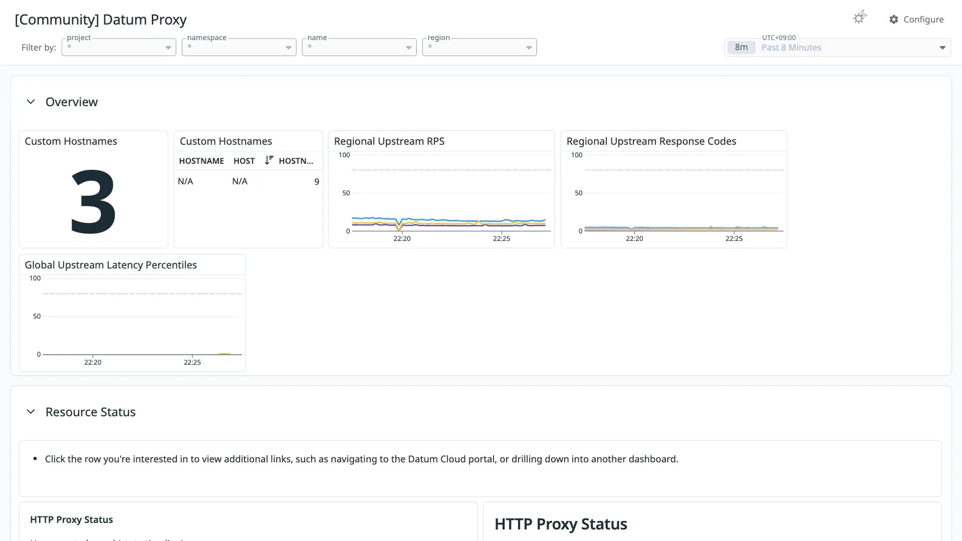Viewport: 962px width, 541px height.
Task: Sort by the HOST column header
Action: pyautogui.click(x=244, y=161)
